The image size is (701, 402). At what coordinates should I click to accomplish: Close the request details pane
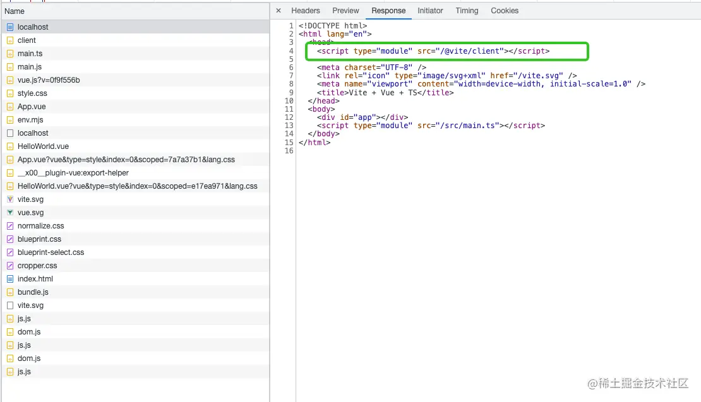(279, 10)
